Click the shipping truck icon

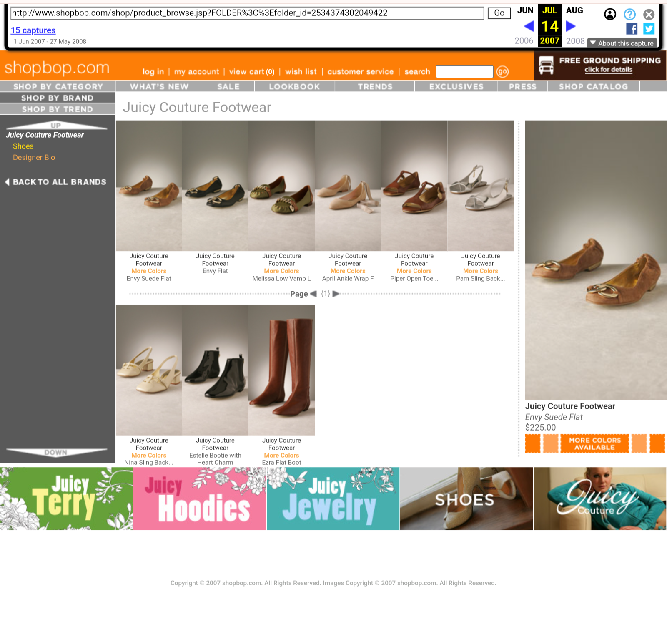tap(546, 65)
